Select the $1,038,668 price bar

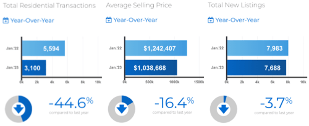point(151,68)
